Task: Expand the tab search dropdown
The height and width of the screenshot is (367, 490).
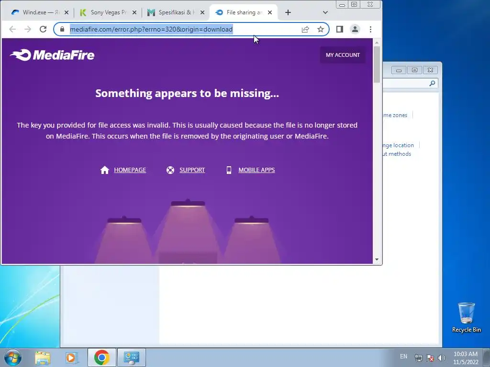Action: pos(325,12)
